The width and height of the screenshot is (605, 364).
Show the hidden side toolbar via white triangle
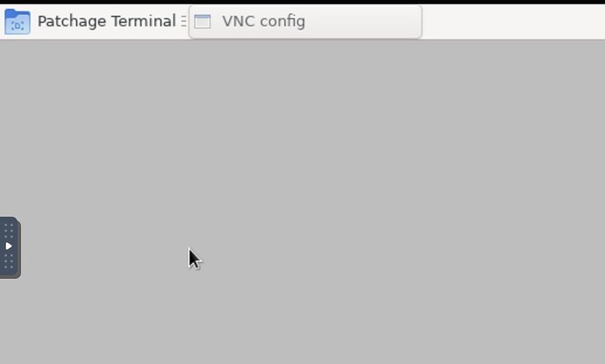(x=9, y=246)
